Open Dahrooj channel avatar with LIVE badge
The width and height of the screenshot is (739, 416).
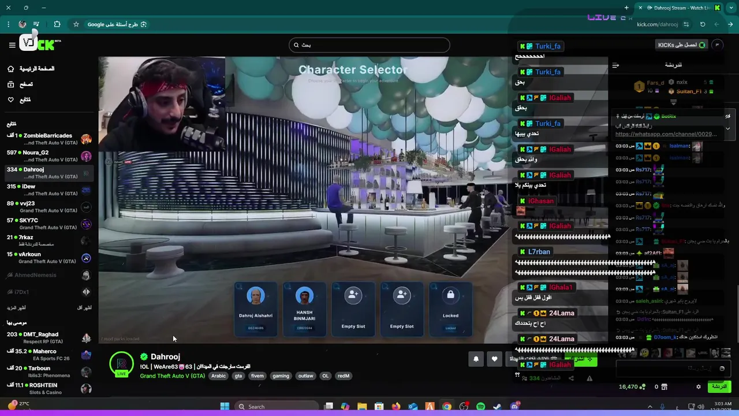(x=121, y=365)
